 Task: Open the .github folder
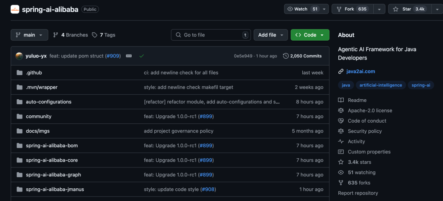tap(34, 73)
